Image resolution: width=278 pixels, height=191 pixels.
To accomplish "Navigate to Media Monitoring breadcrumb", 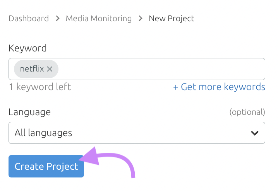I will click(x=99, y=18).
